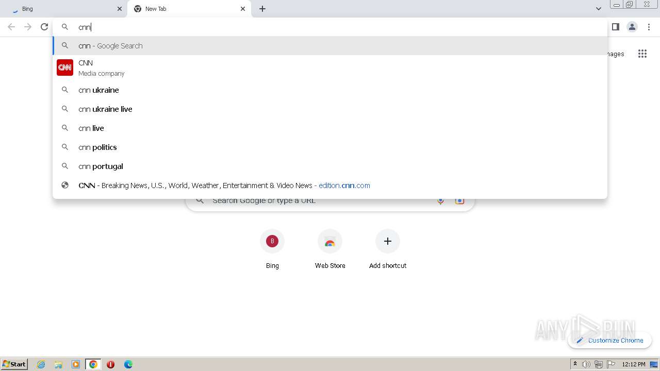Pick the 'cnn politics' suggestion
This screenshot has height=371, width=660.
[330, 147]
